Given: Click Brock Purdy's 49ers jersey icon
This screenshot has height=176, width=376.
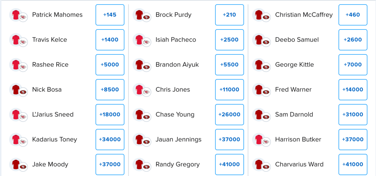Looking at the screenshot, I should (x=139, y=15).
